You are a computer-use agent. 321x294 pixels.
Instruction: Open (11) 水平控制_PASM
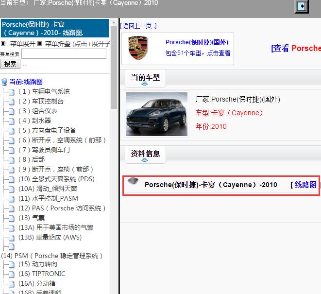[x=48, y=198]
